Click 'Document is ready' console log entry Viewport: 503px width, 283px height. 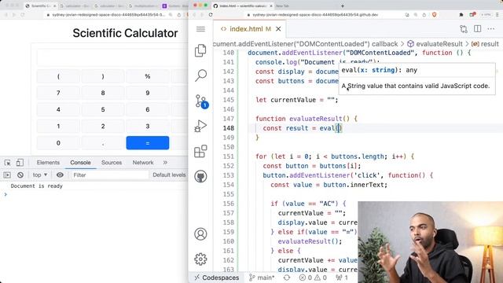point(37,186)
